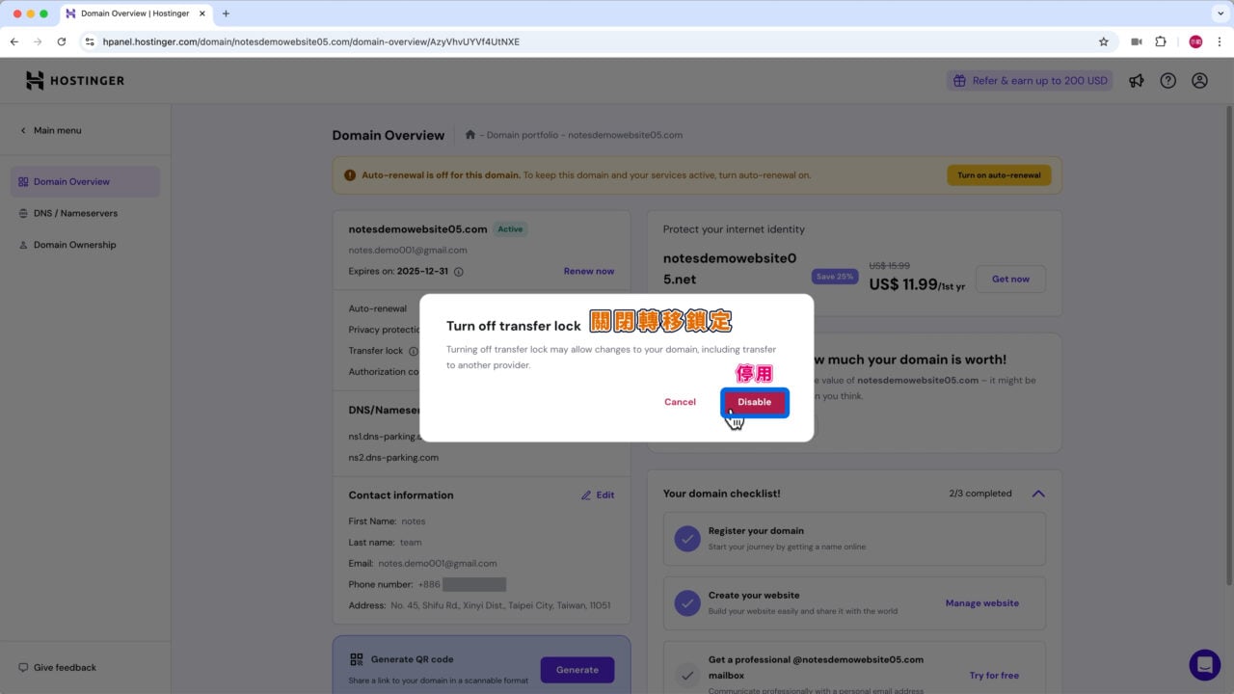Viewport: 1234px width, 694px height.
Task: Open the Intercom chat bubble
Action: (1204, 664)
